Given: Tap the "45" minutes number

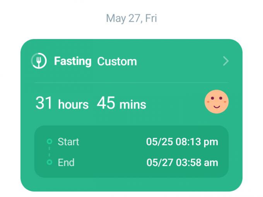Looking at the screenshot, I should click(106, 103).
